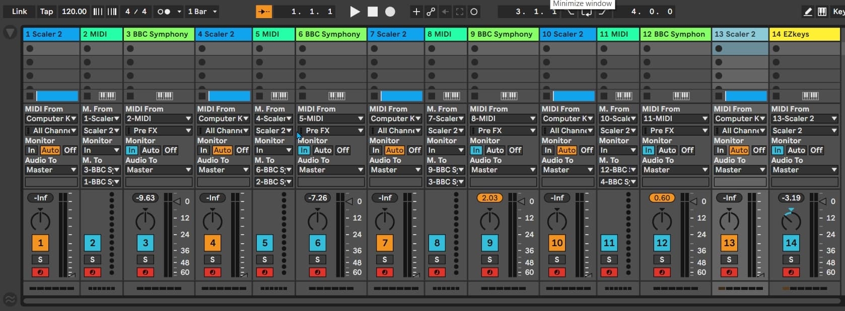
Task: Toggle the Computer MIDI Keyboard icon
Action: [822, 12]
